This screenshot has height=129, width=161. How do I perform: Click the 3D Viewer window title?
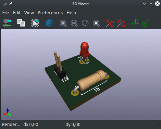[x=81, y=4]
